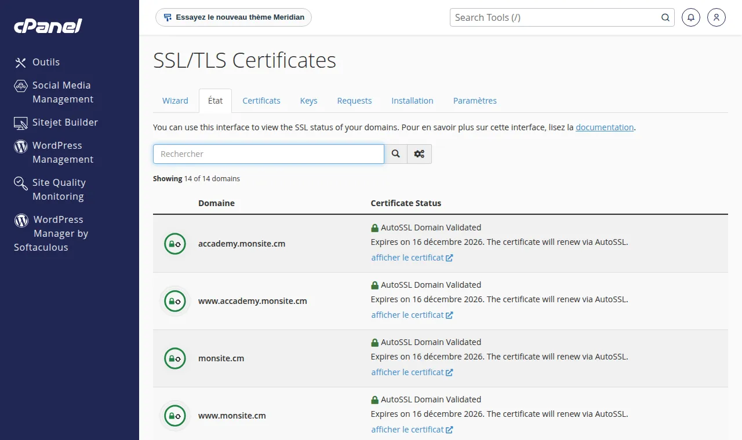Click the Certificate Status column header
The image size is (742, 440).
(x=406, y=203)
